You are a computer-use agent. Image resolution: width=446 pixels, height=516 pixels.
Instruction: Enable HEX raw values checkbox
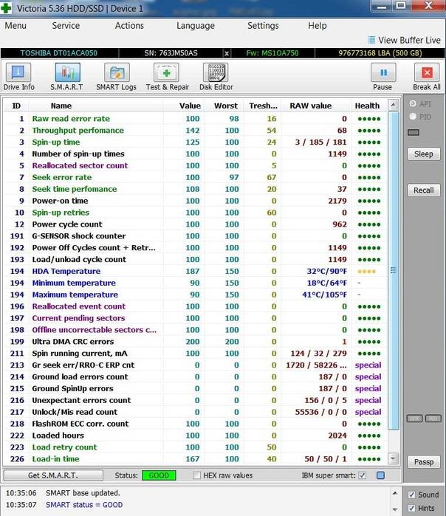(196, 475)
